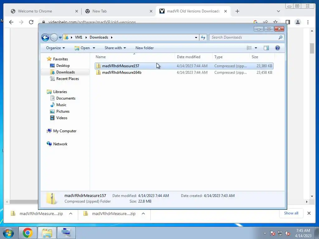Click Windows Explorer taskbar icon

(47, 233)
